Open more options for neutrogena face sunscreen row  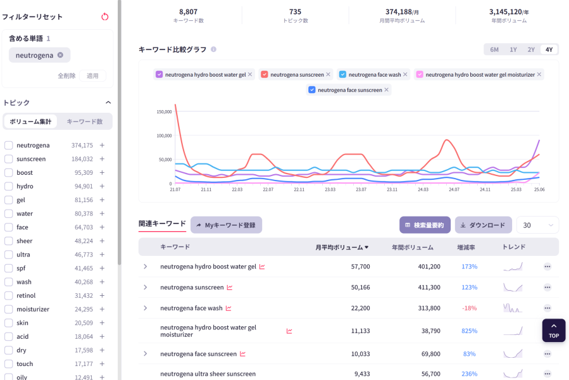pyautogui.click(x=547, y=354)
